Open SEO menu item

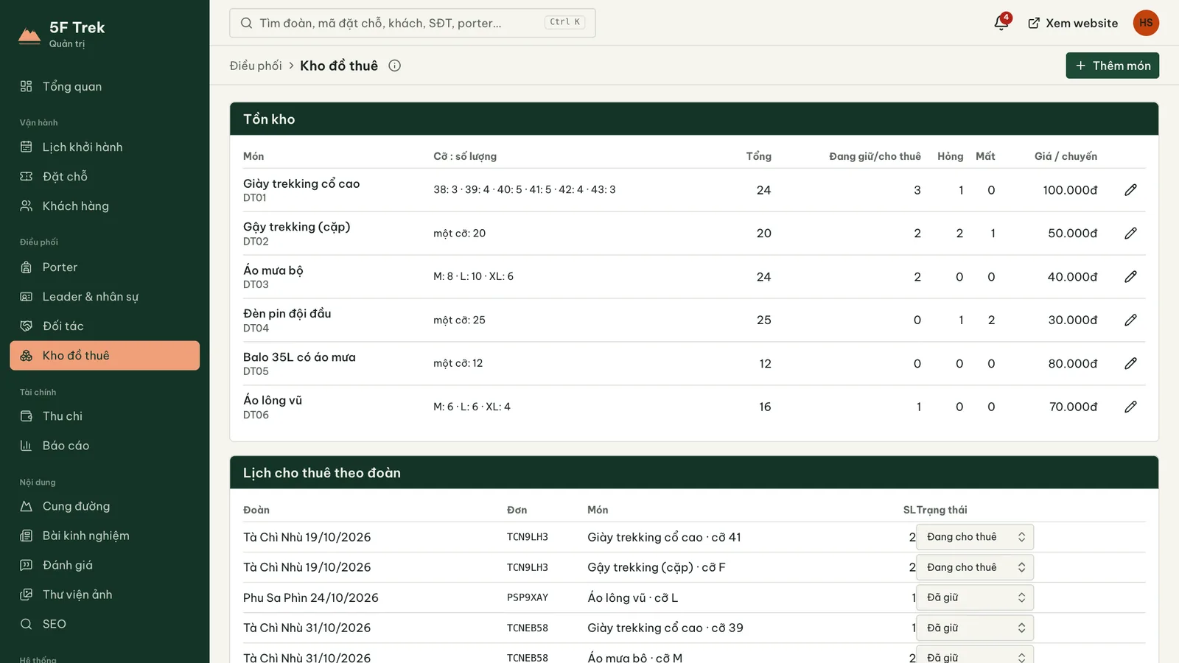point(105,624)
